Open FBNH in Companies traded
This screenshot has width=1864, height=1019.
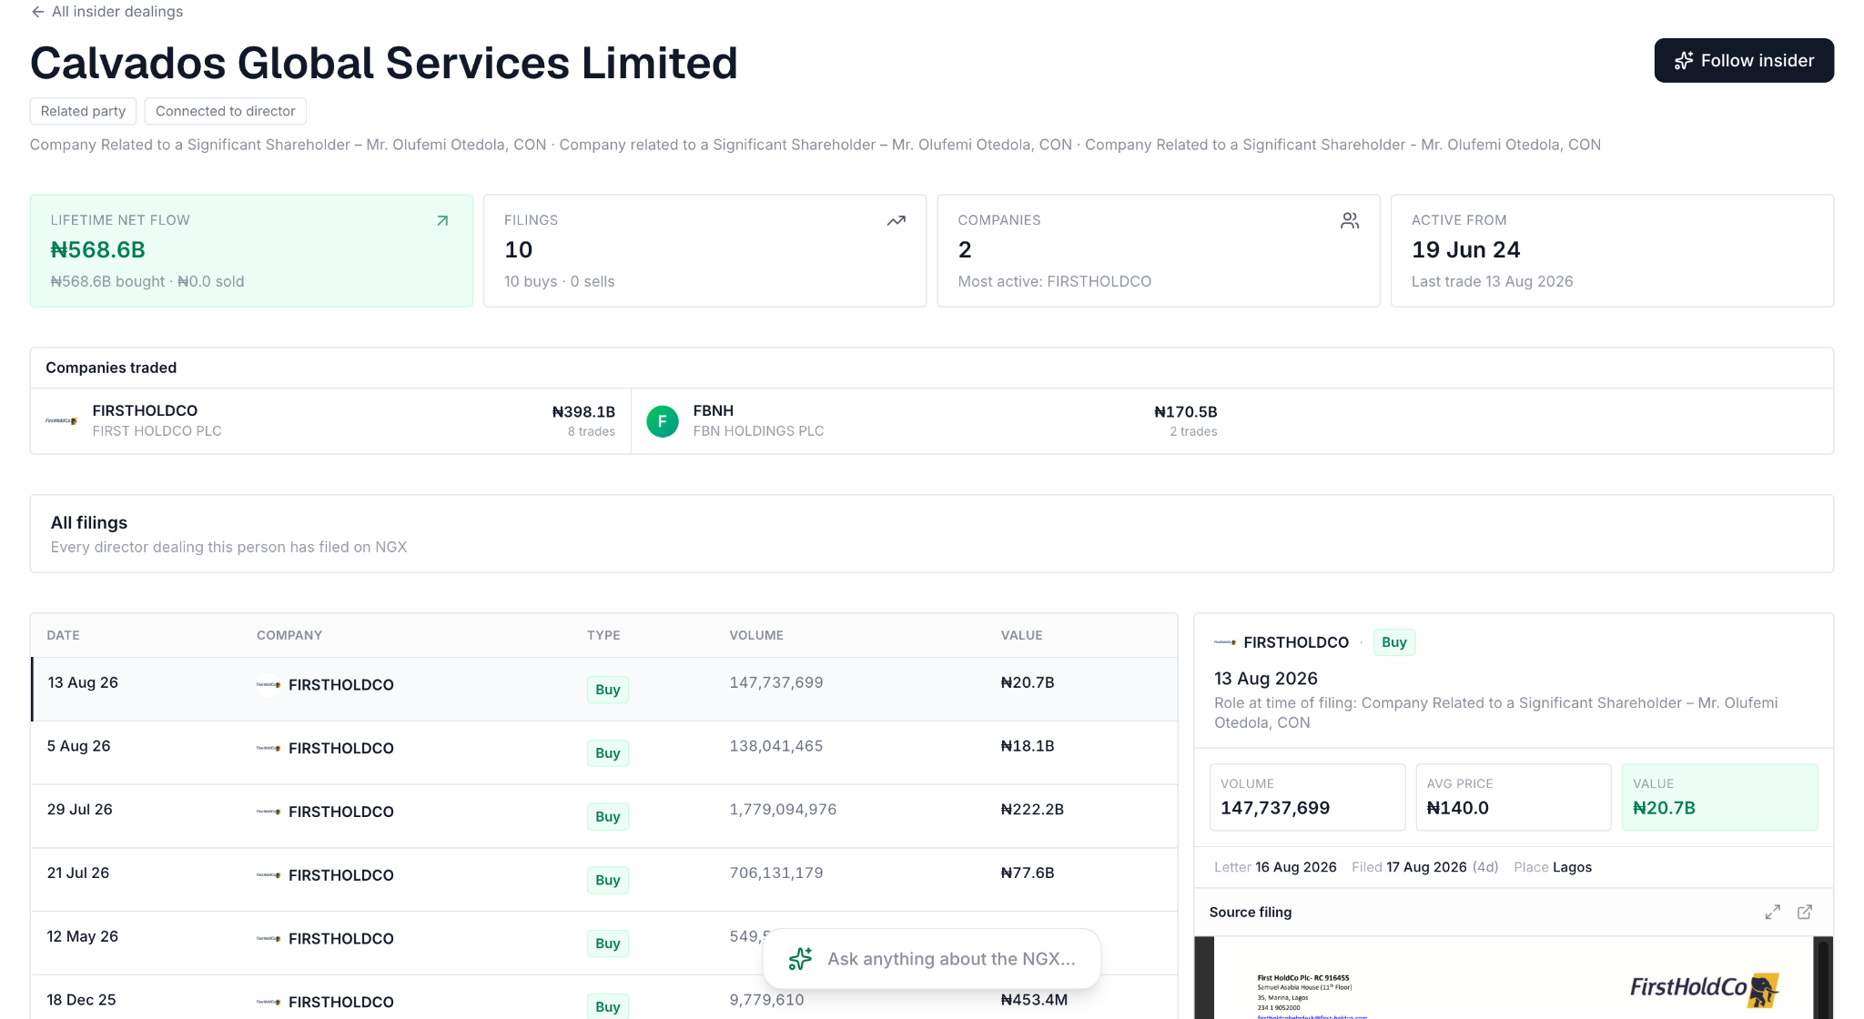tap(931, 420)
